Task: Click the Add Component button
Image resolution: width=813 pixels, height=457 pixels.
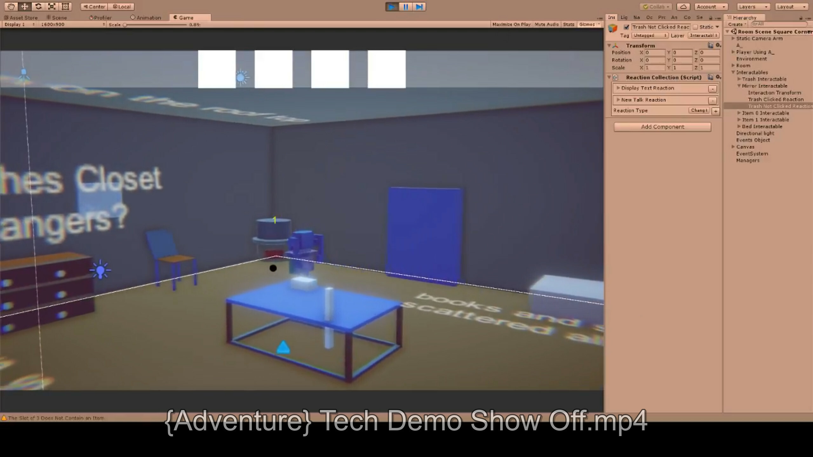Action: click(x=662, y=127)
